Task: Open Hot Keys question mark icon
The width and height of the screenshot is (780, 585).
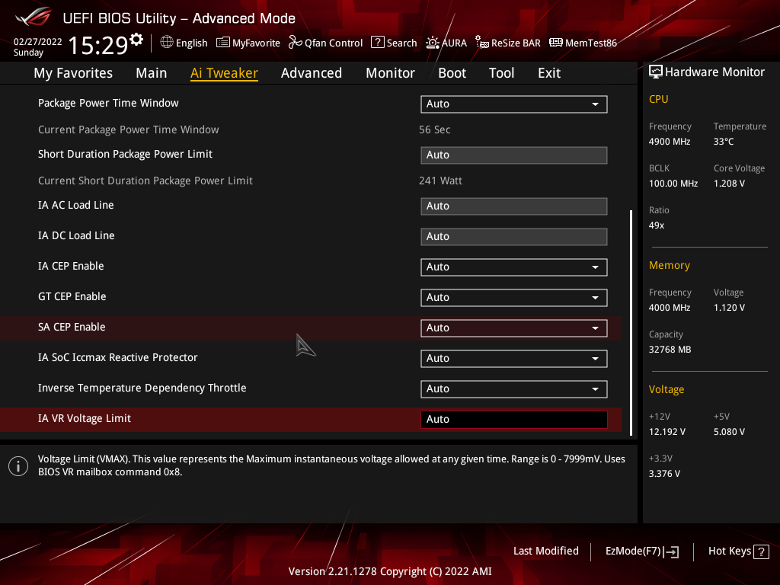Action: click(x=761, y=551)
